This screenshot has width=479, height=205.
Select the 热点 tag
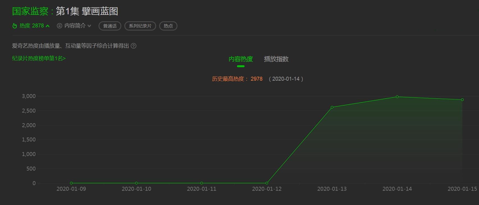point(168,26)
